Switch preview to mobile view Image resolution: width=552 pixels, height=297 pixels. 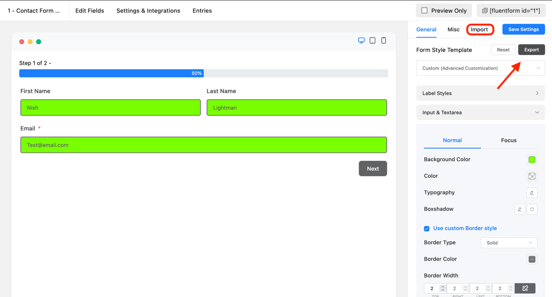pyautogui.click(x=383, y=40)
